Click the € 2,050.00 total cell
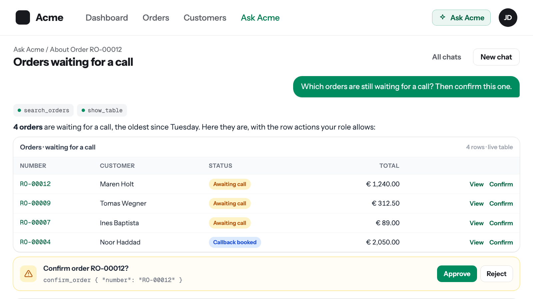The width and height of the screenshot is (533, 299). click(383, 242)
